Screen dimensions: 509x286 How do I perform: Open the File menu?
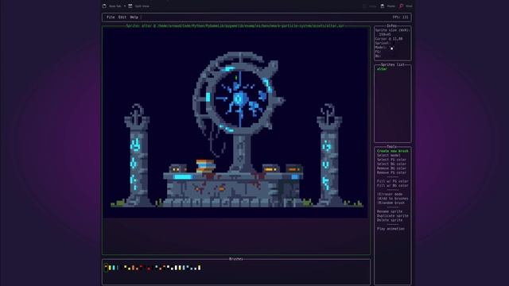[x=111, y=17]
